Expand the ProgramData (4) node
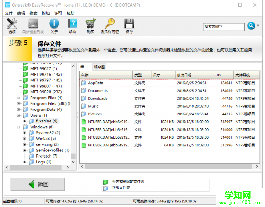The image size is (265, 207). point(19,110)
